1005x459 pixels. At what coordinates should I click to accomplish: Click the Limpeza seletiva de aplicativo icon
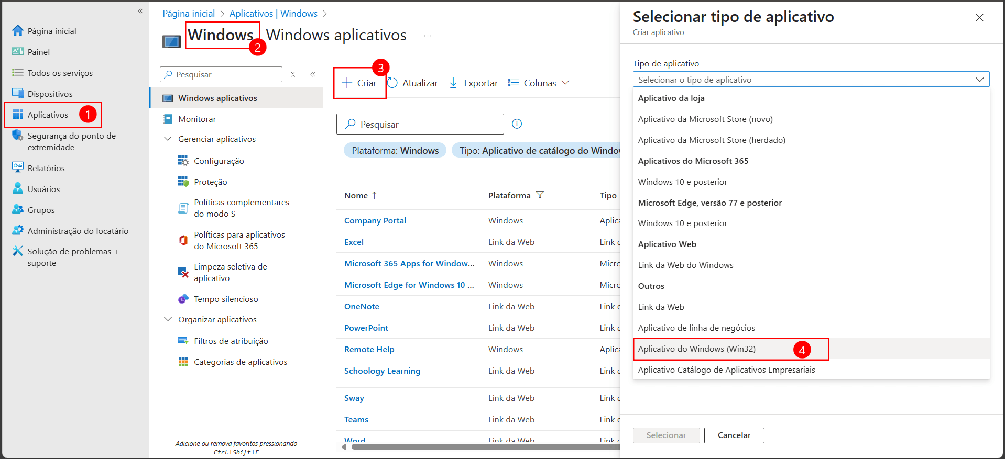click(183, 272)
